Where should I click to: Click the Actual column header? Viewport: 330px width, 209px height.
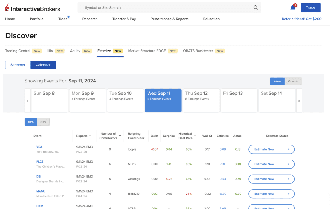(238, 136)
